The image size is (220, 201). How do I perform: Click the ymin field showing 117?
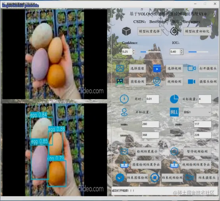coord(203,124)
